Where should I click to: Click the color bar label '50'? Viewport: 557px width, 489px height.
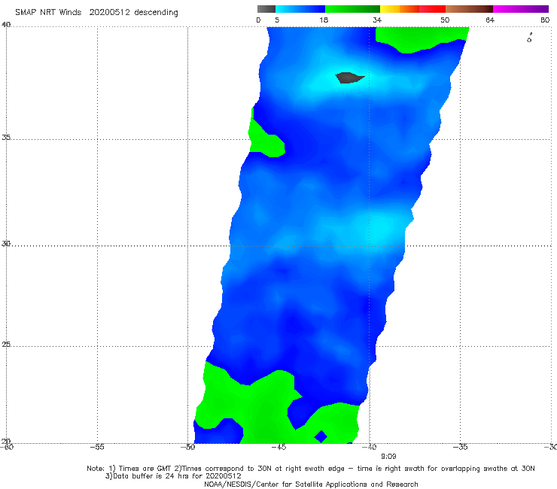(445, 20)
